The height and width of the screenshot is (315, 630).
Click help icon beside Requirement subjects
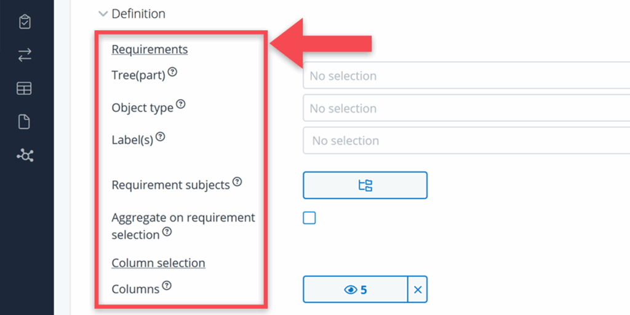tap(237, 182)
